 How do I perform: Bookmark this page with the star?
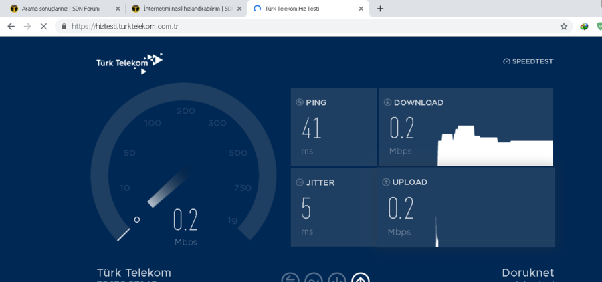point(564,27)
